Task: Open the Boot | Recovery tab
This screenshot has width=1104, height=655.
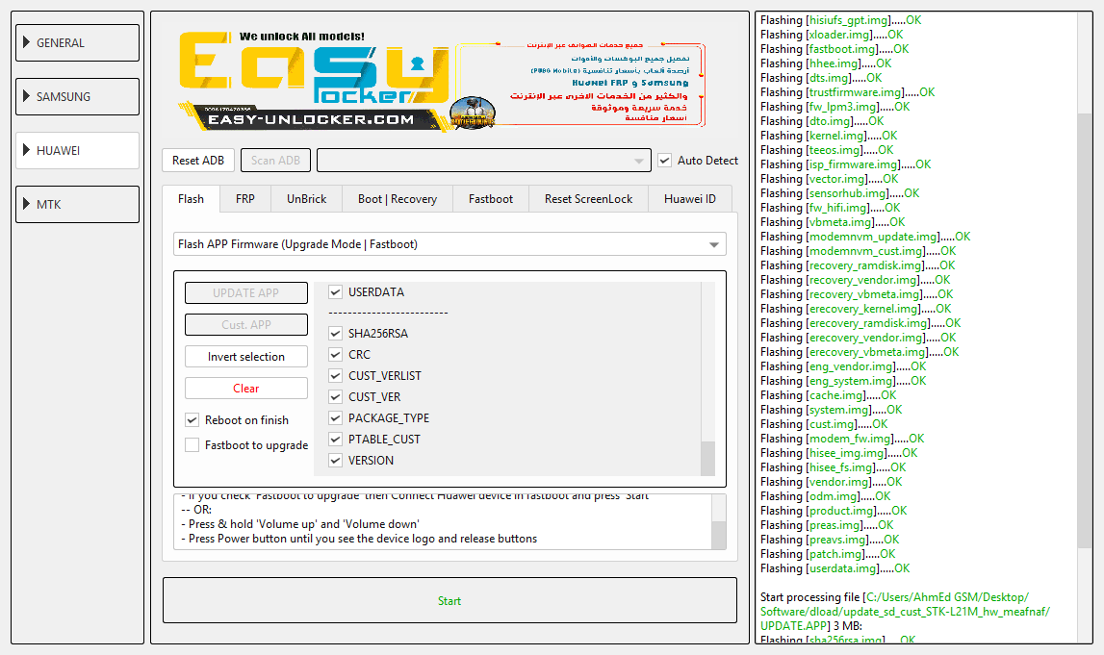Action: [x=398, y=199]
